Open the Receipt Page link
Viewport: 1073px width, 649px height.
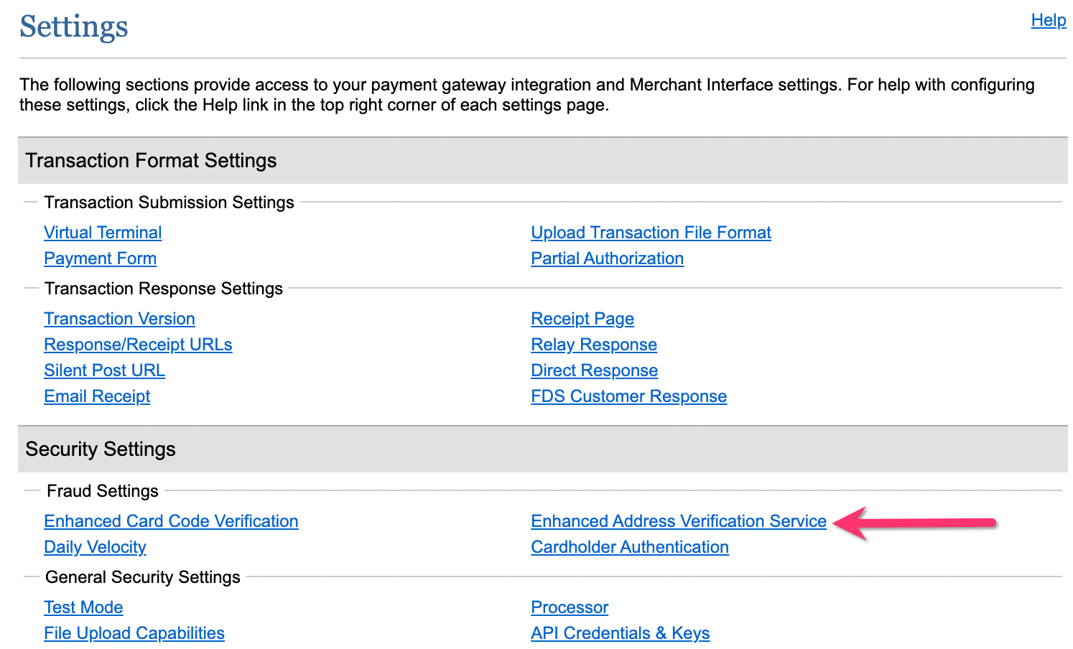tap(582, 319)
